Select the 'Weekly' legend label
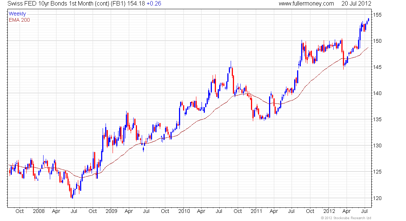Viewport: 406px width, 221px height. 17,14
